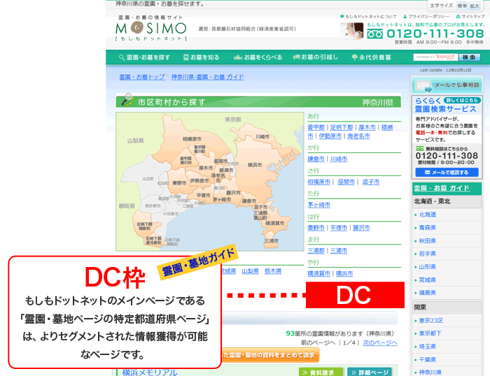The image size is (490, 376).
Task: Open お墓の引越し menu item
Action: tap(315, 57)
